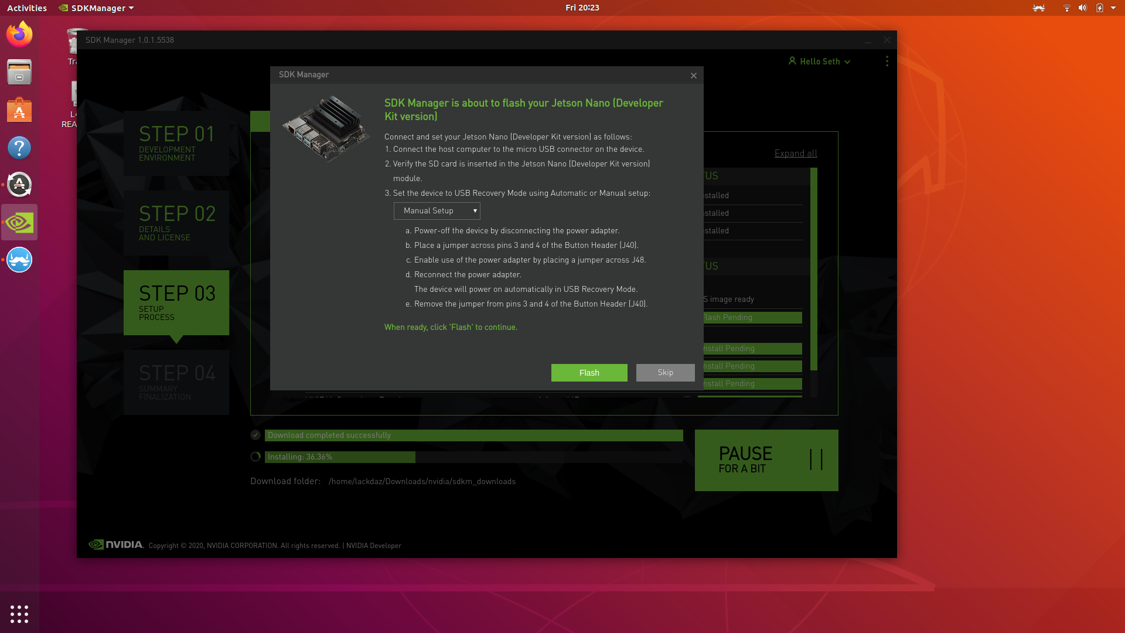Click the Software Updater dock icon
The width and height of the screenshot is (1125, 633).
[19, 185]
